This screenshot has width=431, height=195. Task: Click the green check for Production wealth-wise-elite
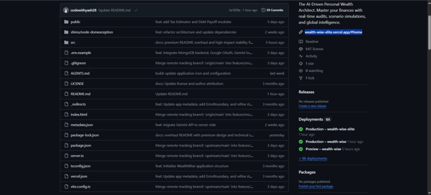pyautogui.click(x=301, y=129)
